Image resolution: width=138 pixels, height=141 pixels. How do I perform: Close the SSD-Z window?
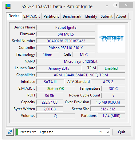(126, 5)
